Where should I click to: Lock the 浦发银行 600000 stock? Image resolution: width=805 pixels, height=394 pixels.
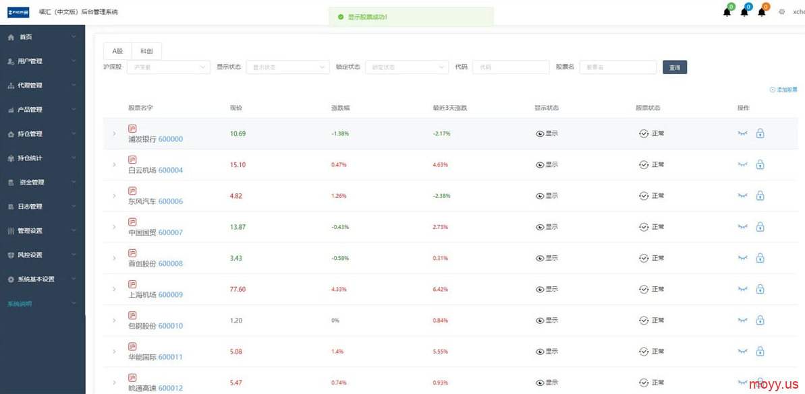(760, 134)
